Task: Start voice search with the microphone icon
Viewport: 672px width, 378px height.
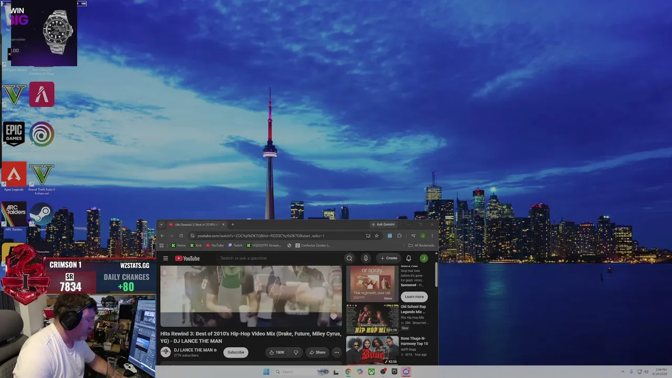Action: coord(366,258)
